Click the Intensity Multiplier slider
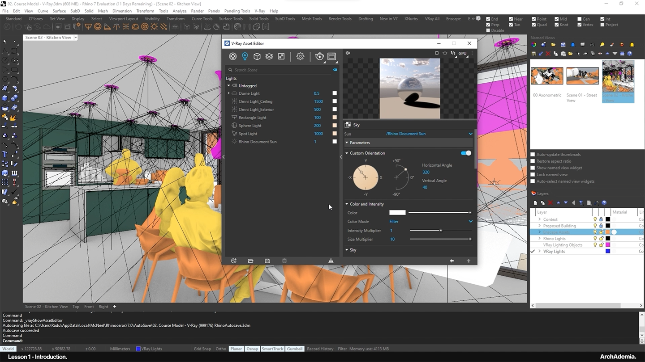This screenshot has height=362, width=645. (x=440, y=231)
